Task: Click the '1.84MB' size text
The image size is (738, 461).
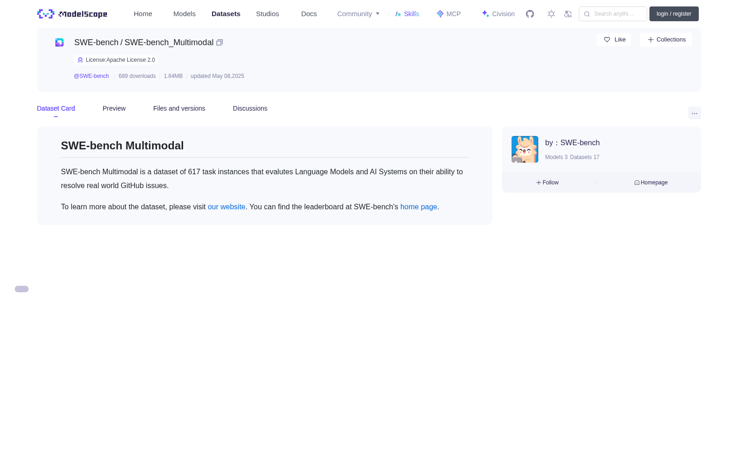Action: pos(173,76)
